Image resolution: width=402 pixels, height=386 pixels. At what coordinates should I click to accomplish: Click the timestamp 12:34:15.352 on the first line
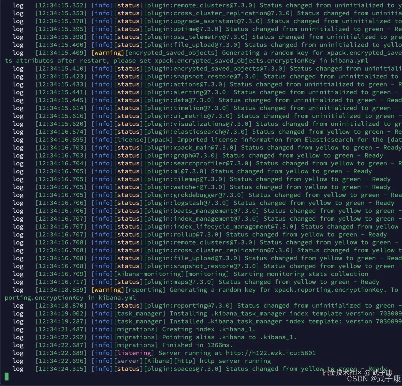pyautogui.click(x=61, y=5)
